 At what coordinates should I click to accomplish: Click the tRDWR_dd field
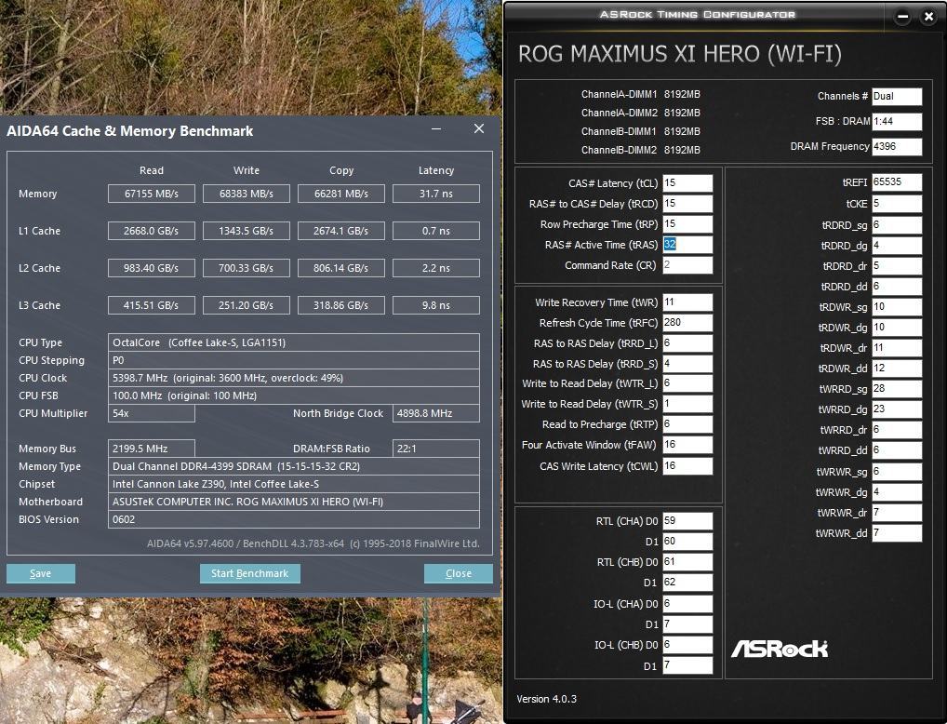click(897, 368)
